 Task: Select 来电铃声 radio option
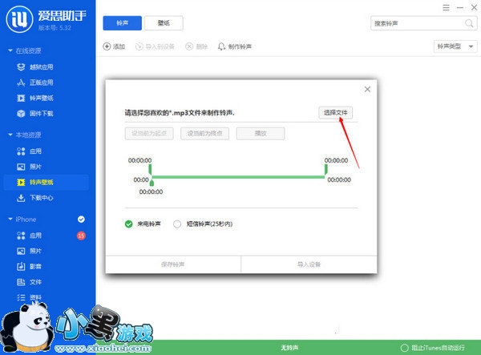point(128,224)
